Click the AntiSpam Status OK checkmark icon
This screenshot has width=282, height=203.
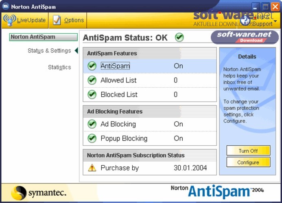[x=179, y=37]
